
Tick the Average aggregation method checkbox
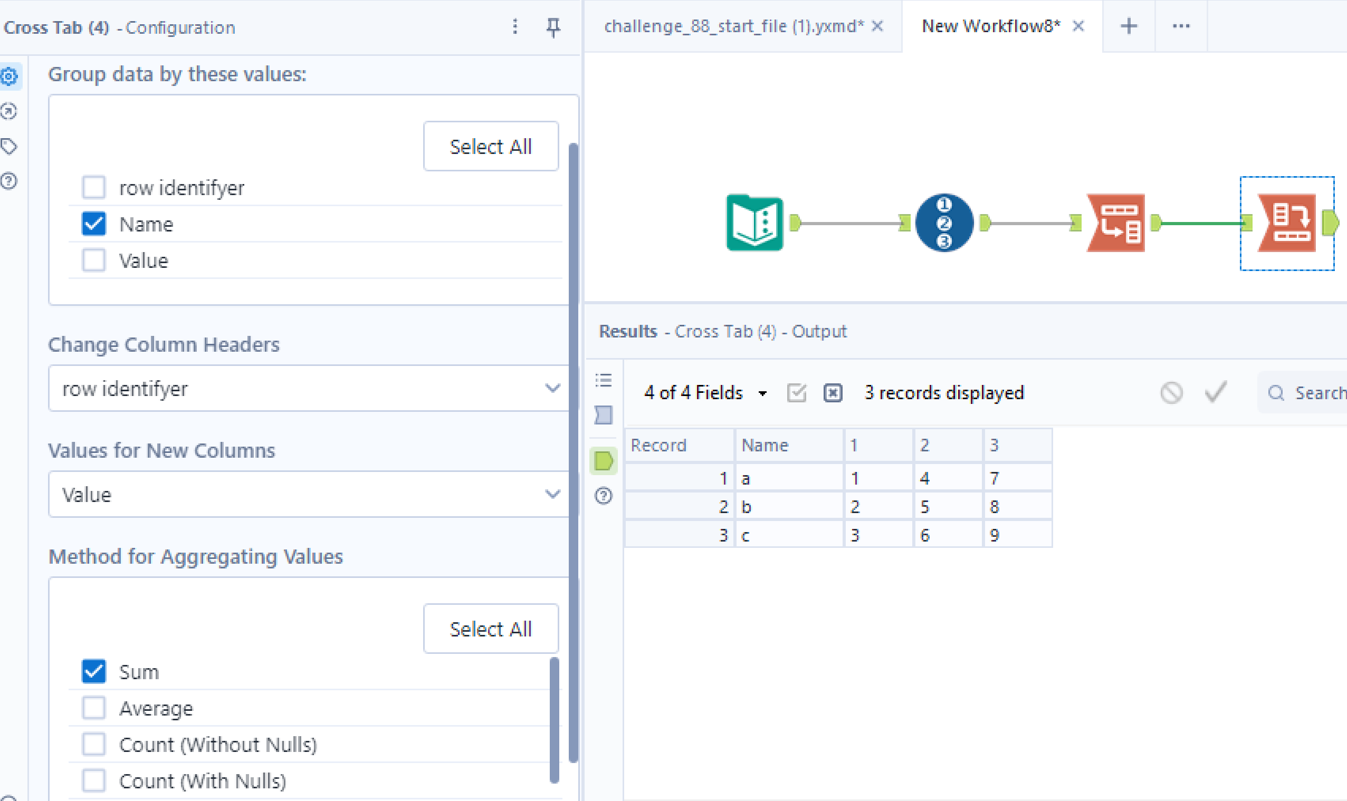pos(94,708)
